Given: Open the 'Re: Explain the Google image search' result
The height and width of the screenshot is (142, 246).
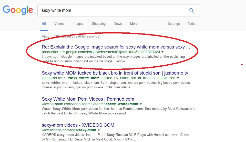Looking at the screenshot, I should pyautogui.click(x=116, y=47).
